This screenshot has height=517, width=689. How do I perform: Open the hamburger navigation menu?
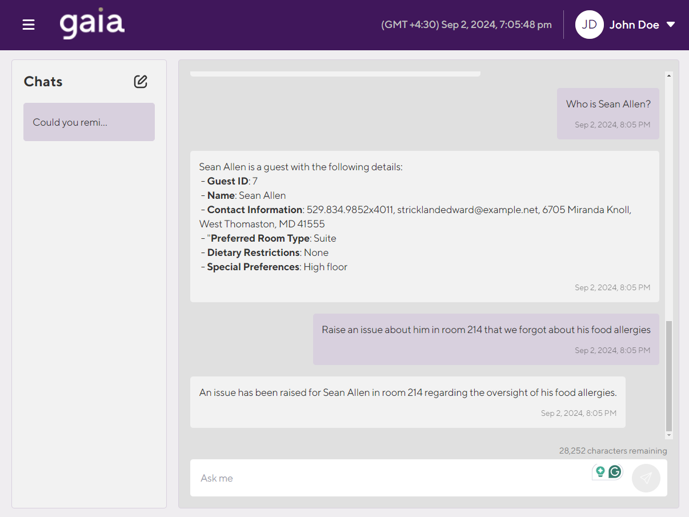pyautogui.click(x=29, y=25)
